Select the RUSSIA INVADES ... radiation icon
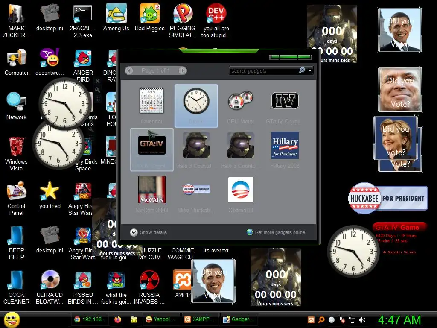Image resolution: width=437 pixels, height=328 pixels. pyautogui.click(x=149, y=287)
